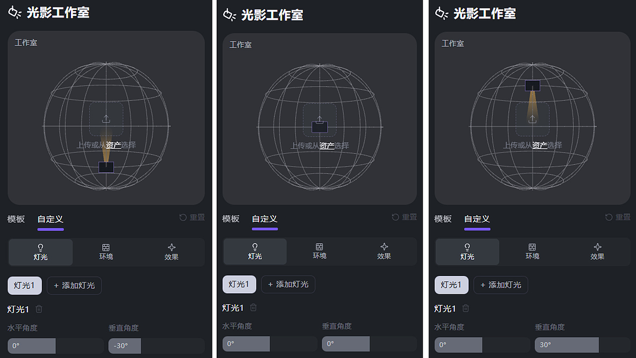Switch to 自定义 tab in left panel
The height and width of the screenshot is (358, 636).
pyautogui.click(x=50, y=219)
